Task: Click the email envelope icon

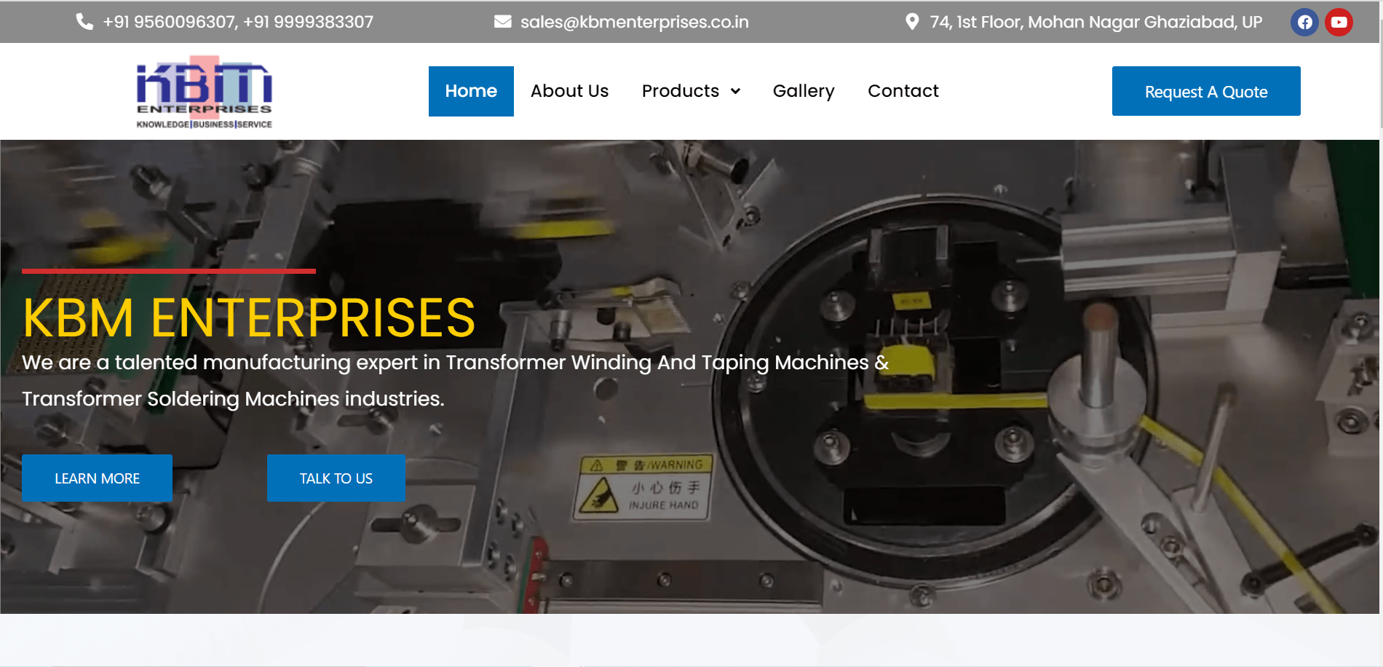Action: pyautogui.click(x=502, y=22)
